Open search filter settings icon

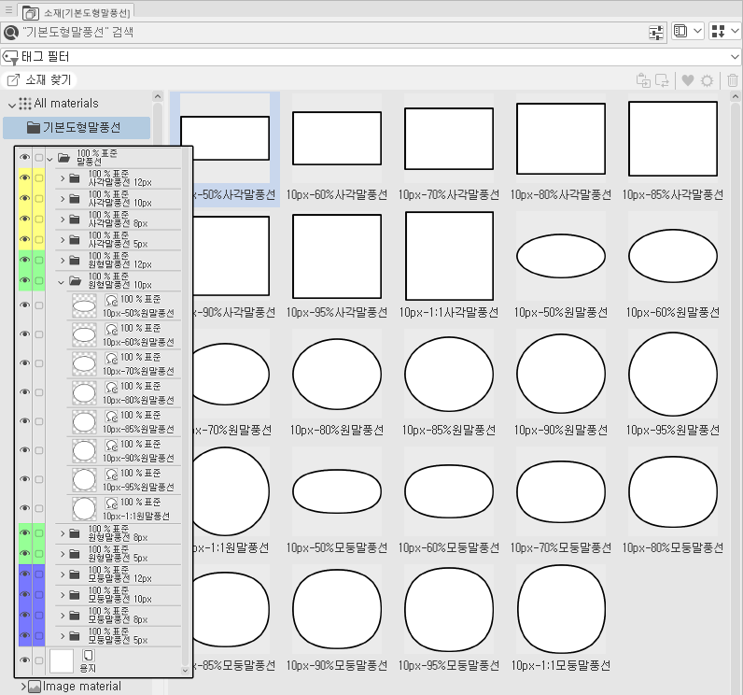coord(656,33)
